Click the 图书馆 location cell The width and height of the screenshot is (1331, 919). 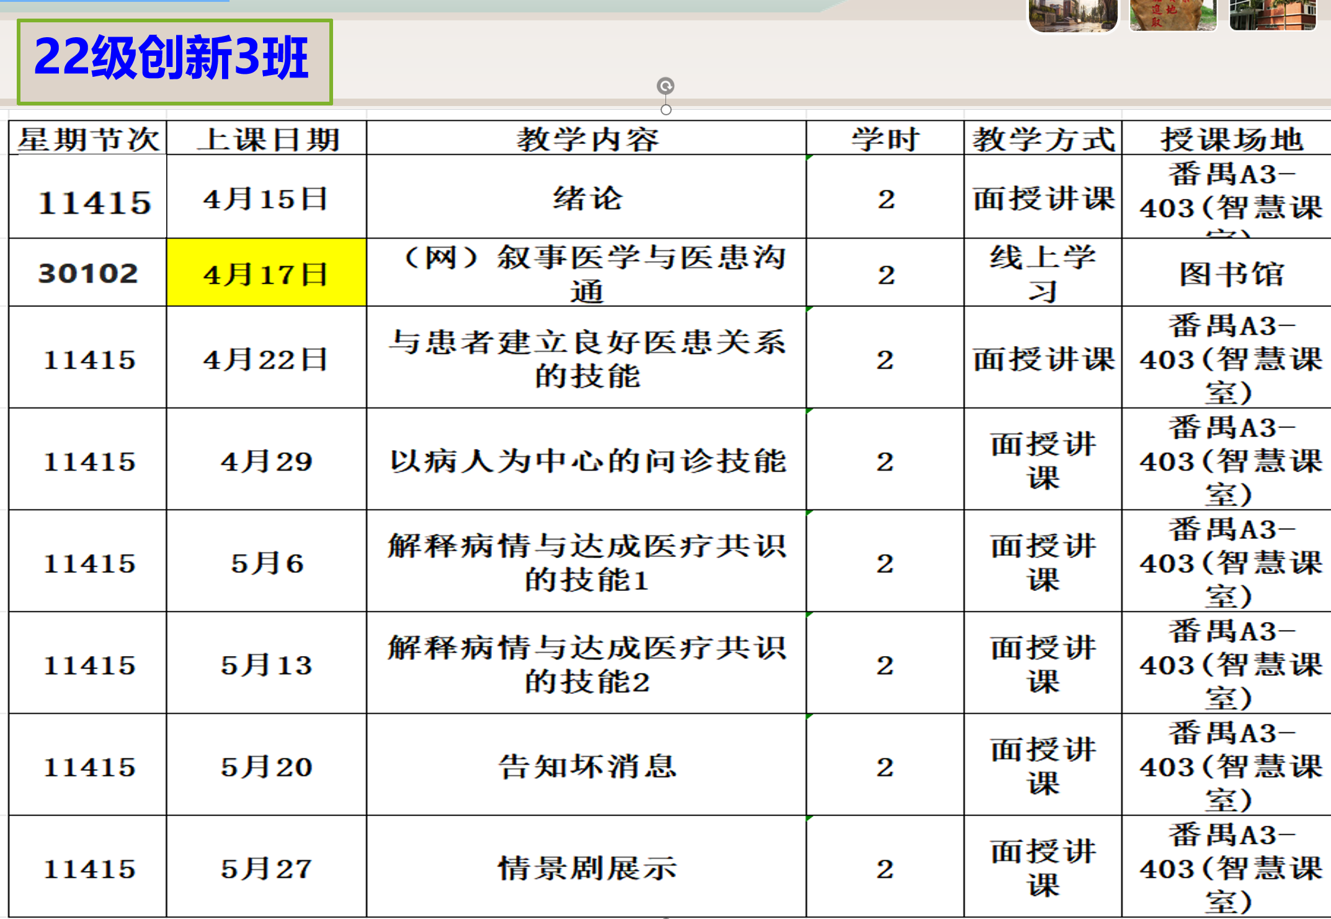(1231, 273)
